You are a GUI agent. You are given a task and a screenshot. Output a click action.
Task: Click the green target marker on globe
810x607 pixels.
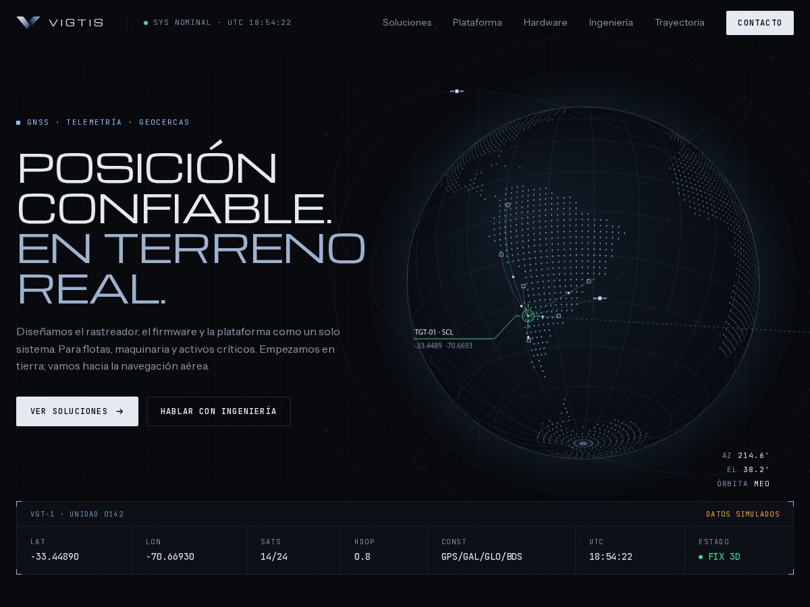coord(528,316)
